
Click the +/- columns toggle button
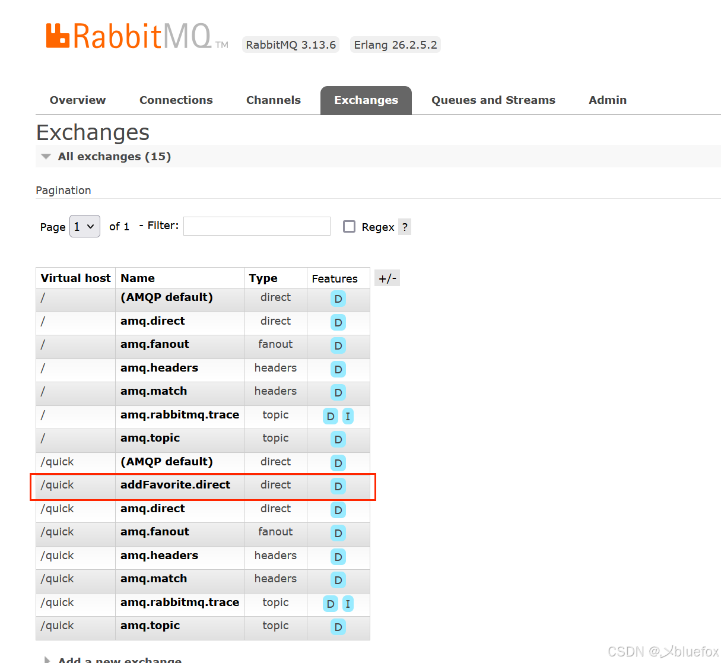(388, 278)
